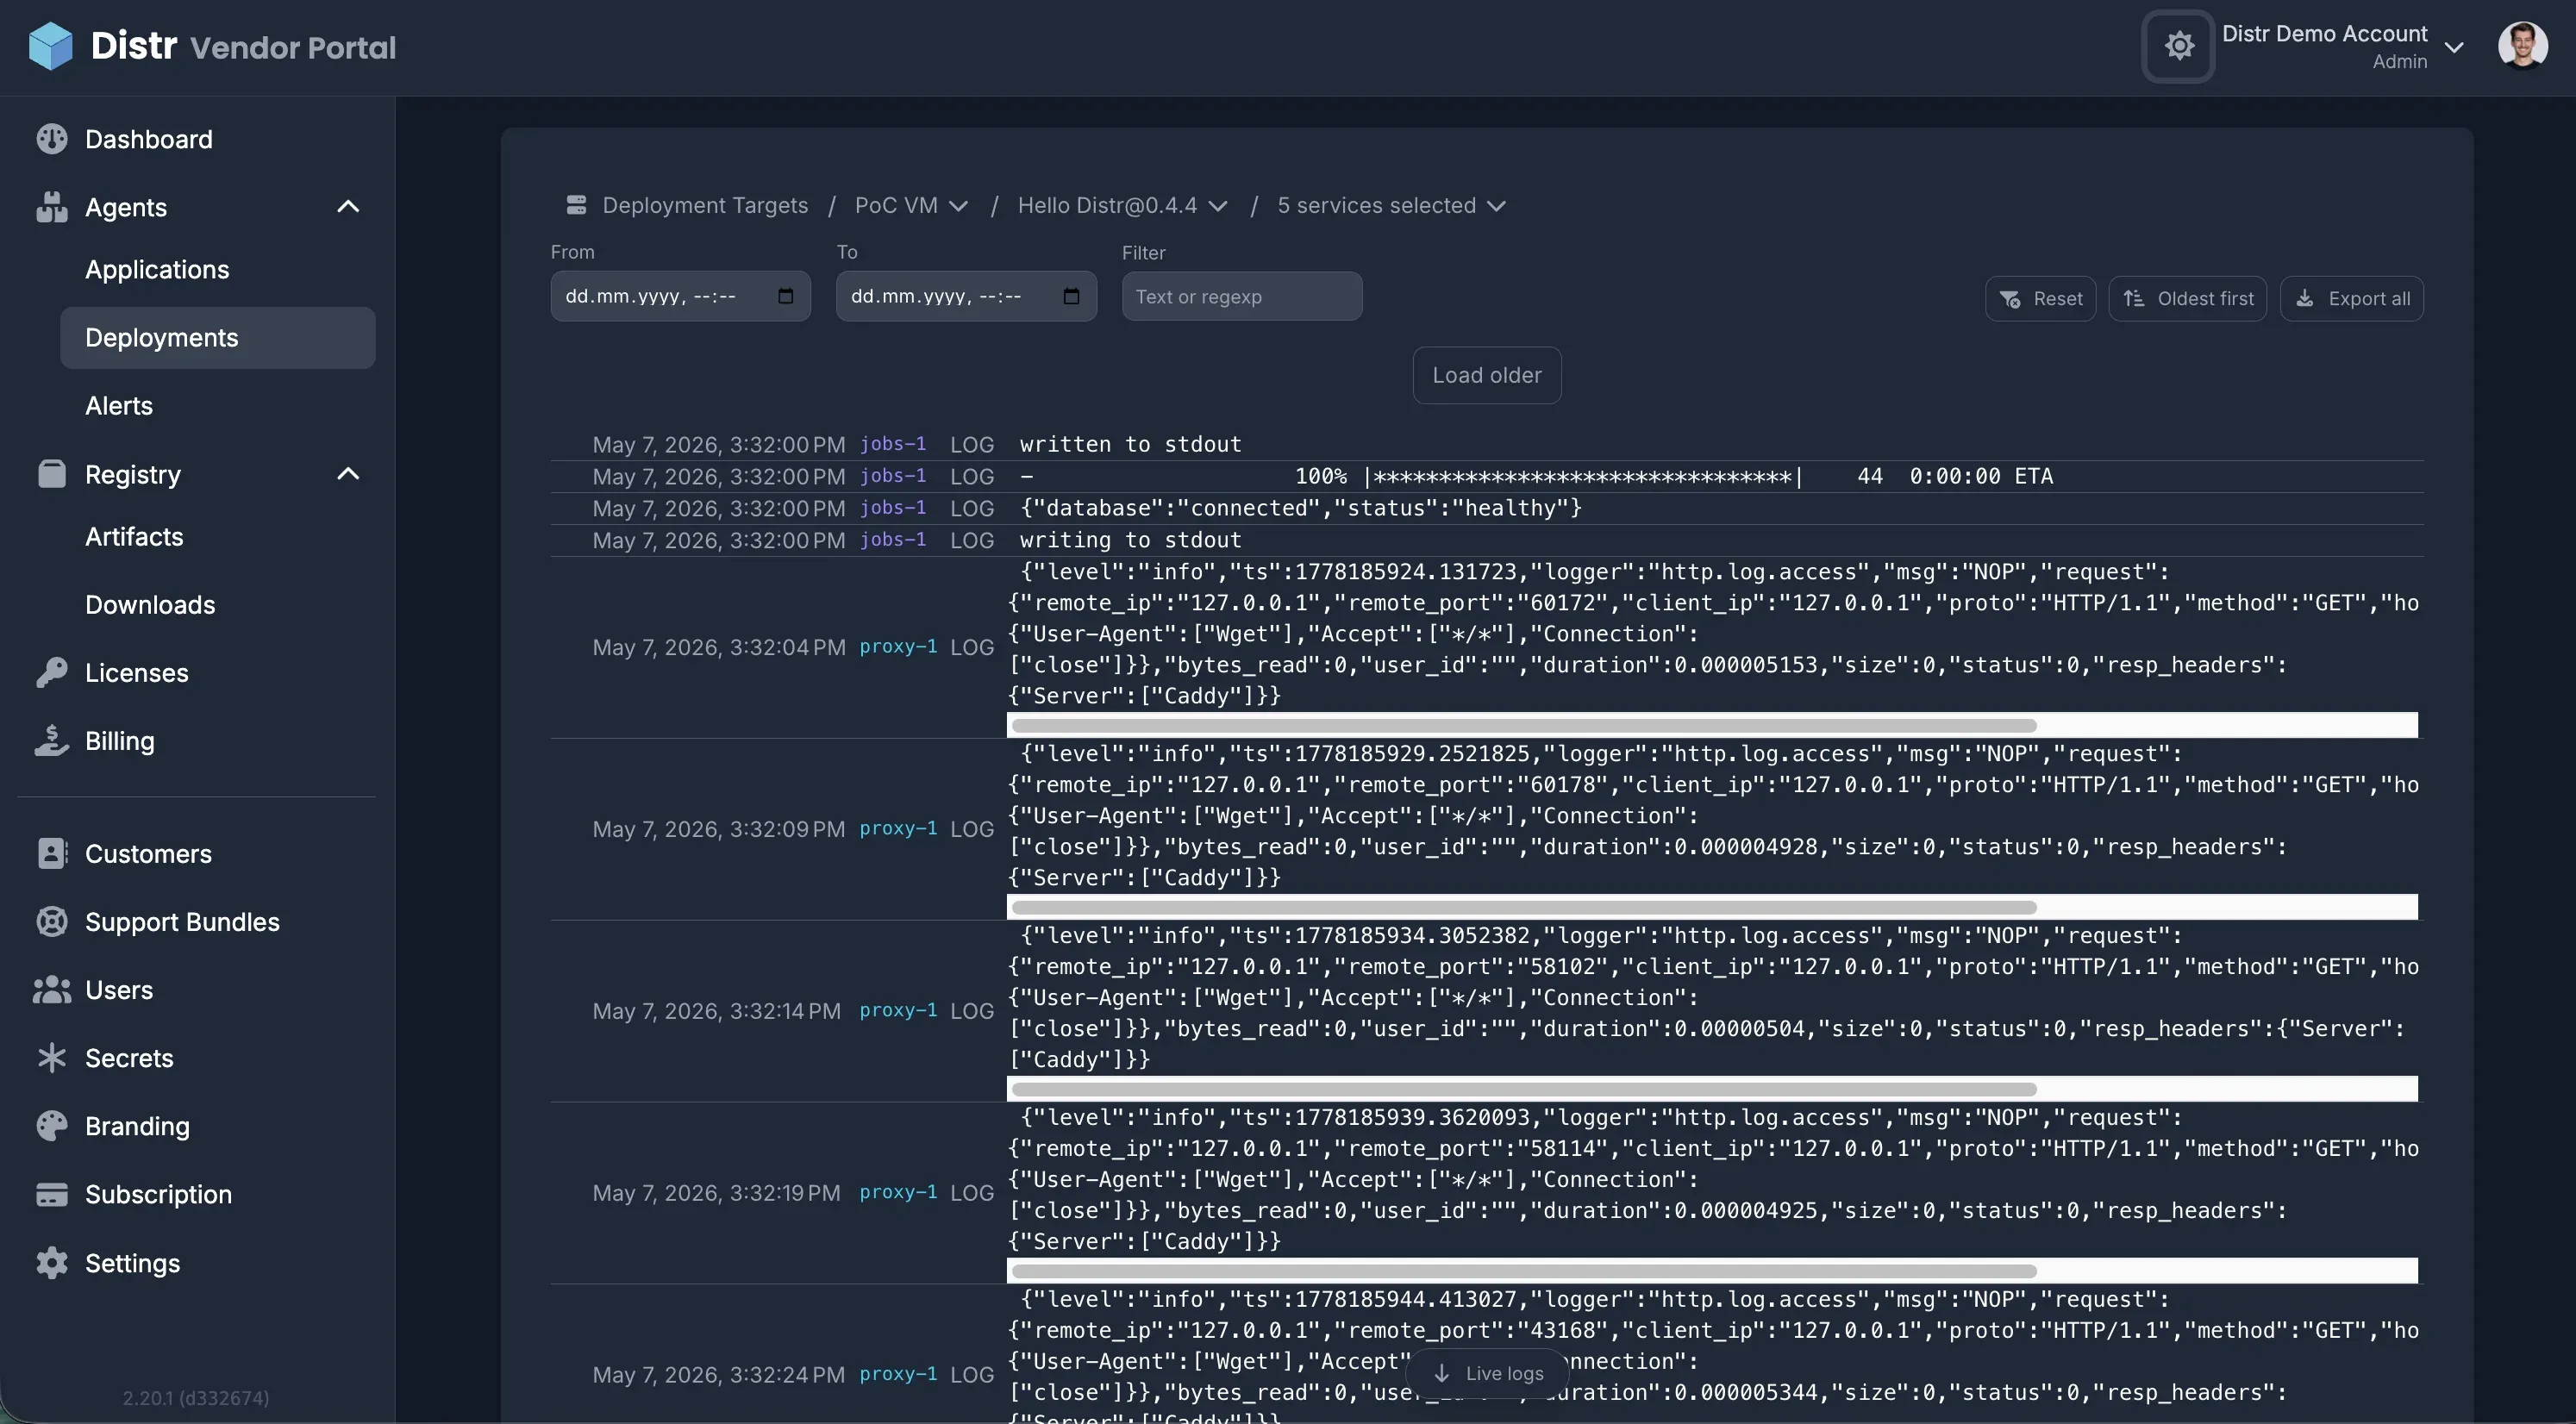Click the Dashboard palette icon

tap(52, 139)
